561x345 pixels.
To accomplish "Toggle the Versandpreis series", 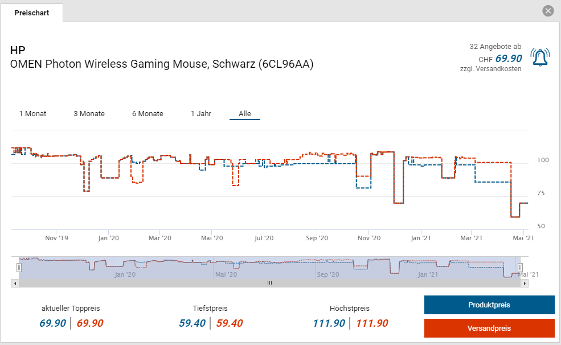I will 489,328.
